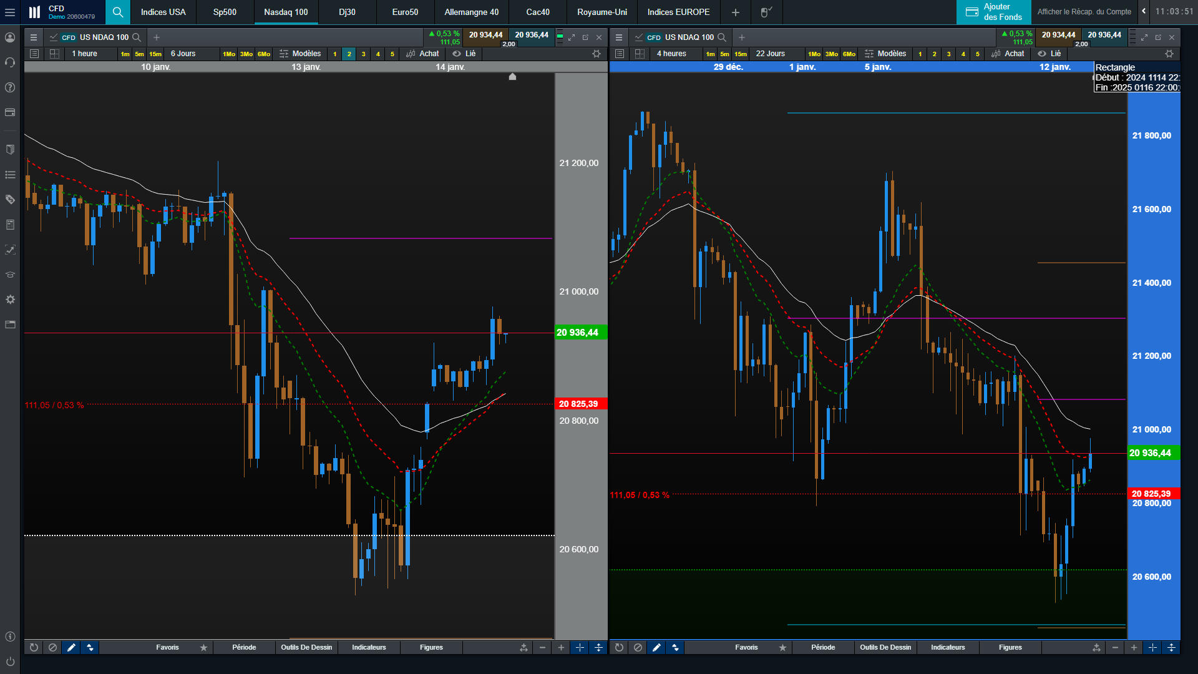
Task: Open the '22 Jours' range dropdown
Action: 771,54
